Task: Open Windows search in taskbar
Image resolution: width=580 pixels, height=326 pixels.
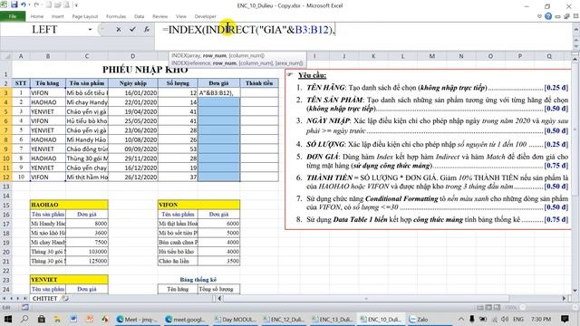Action: [x=24, y=319]
